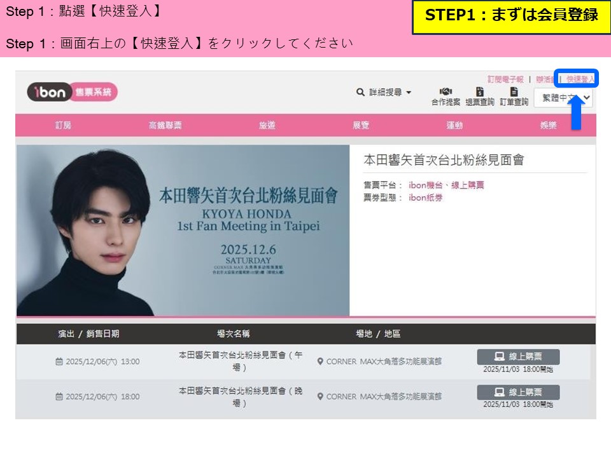Click the 訂閱電子報 link
Image resolution: width=611 pixels, height=458 pixels.
point(505,79)
